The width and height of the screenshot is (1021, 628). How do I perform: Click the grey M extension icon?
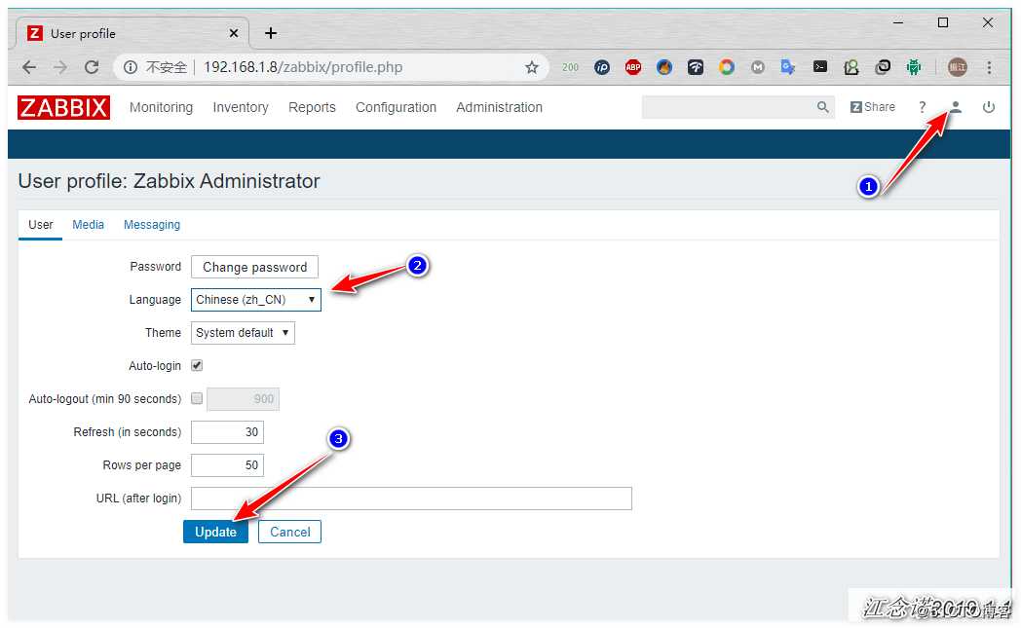757,67
